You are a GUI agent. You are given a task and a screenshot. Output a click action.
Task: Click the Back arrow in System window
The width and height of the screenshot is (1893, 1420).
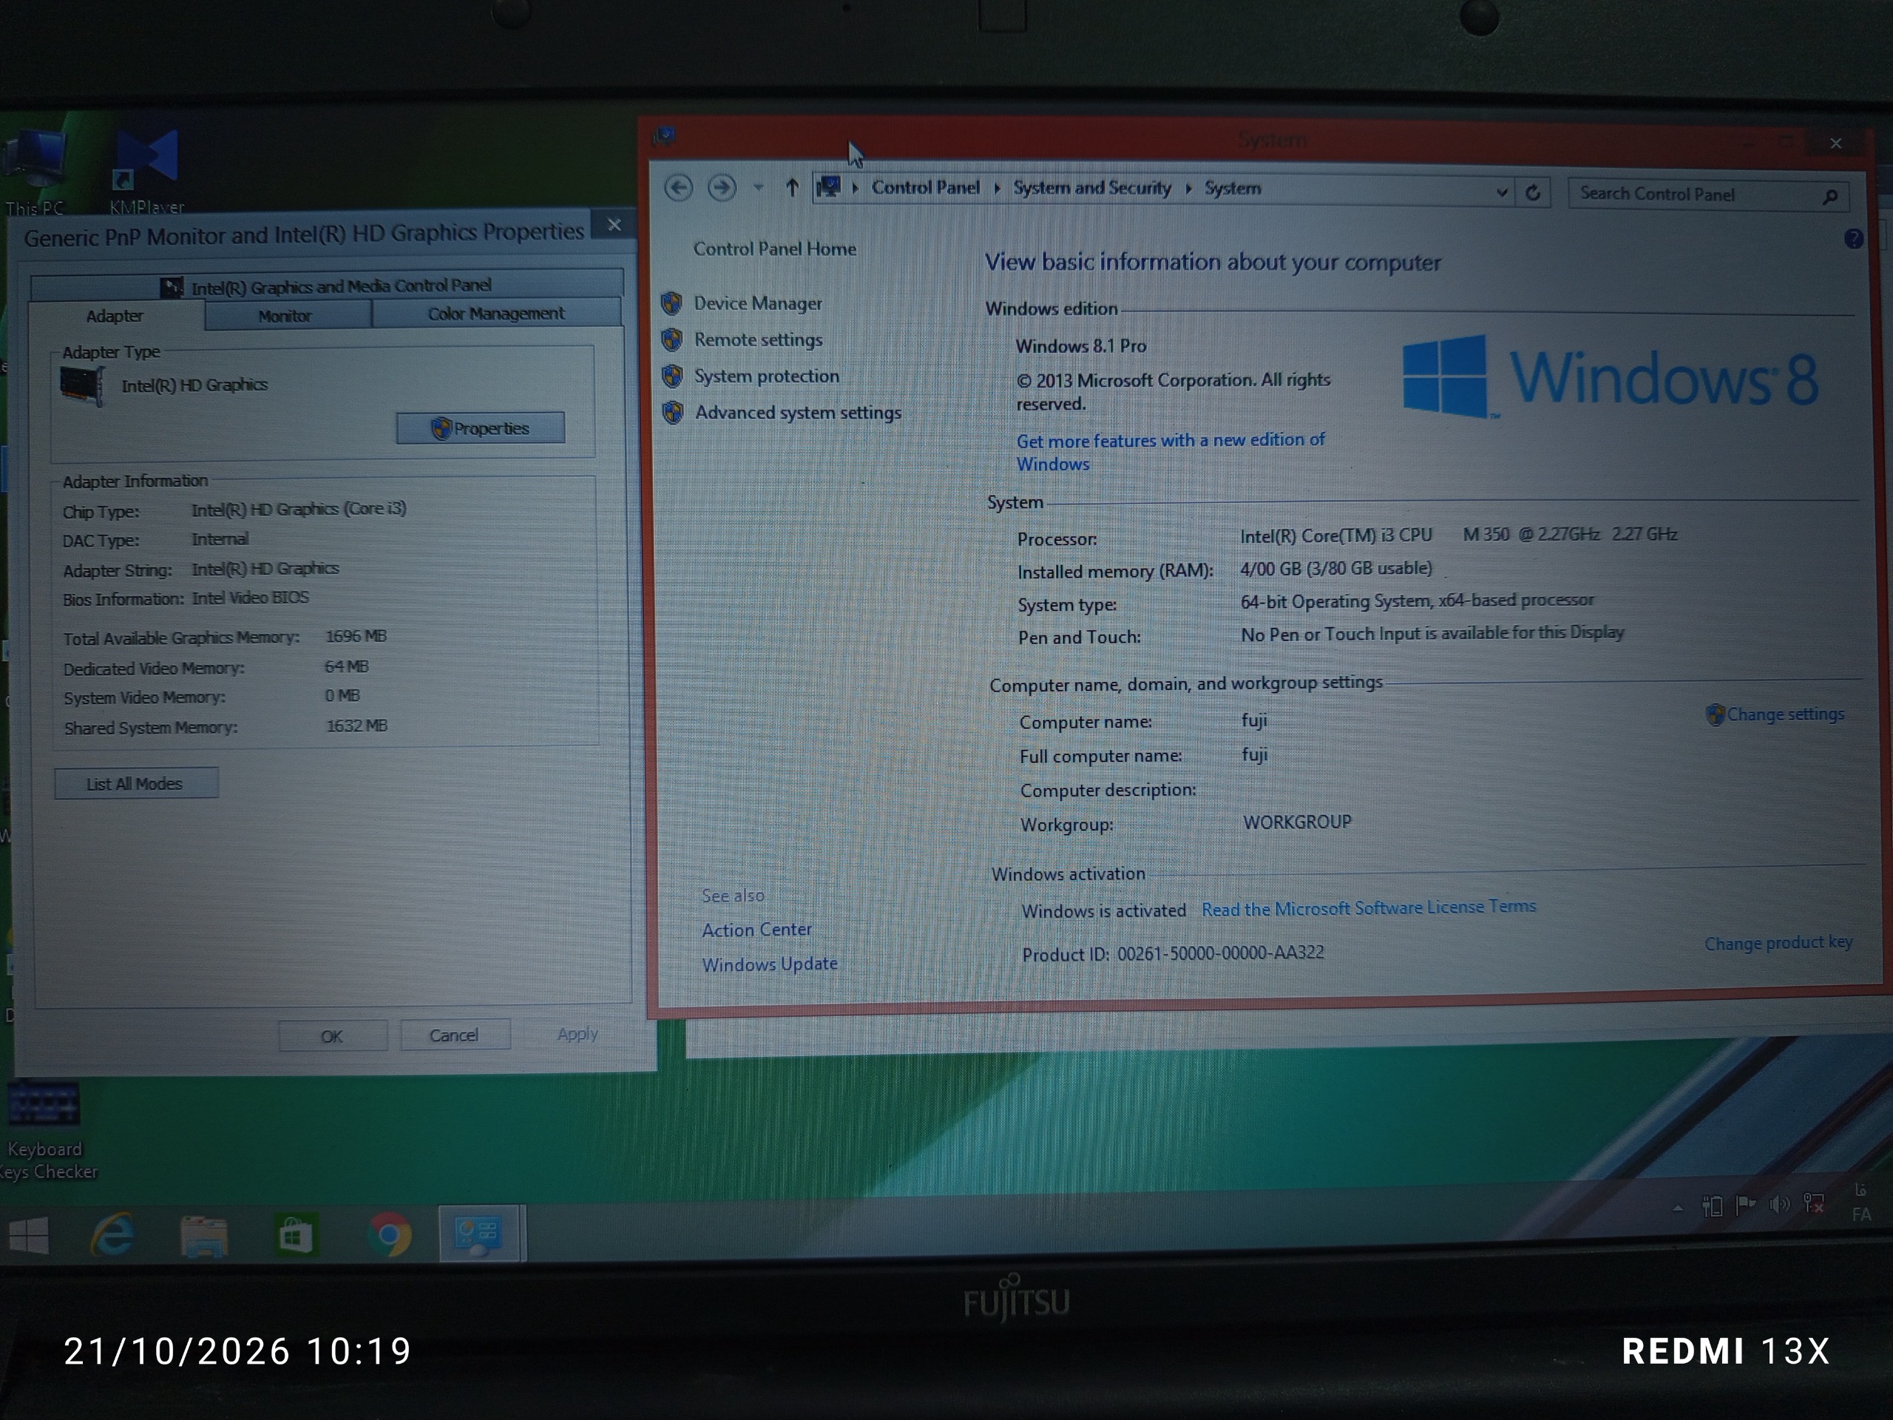click(679, 187)
